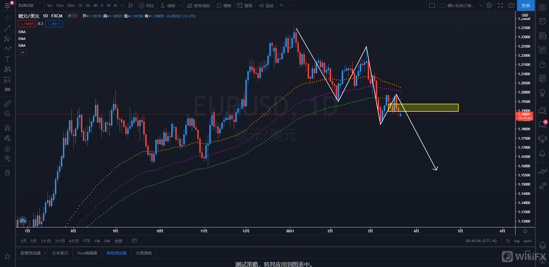Collapse the EMA indicator legend
549x267 pixels.
tap(23, 52)
